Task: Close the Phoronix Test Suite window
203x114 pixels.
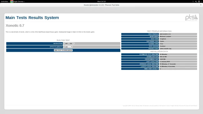Action: (201, 5)
